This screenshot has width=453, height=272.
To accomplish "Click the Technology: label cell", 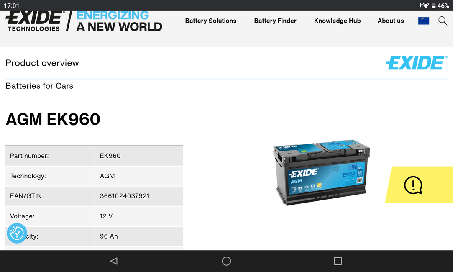I will [x=50, y=176].
